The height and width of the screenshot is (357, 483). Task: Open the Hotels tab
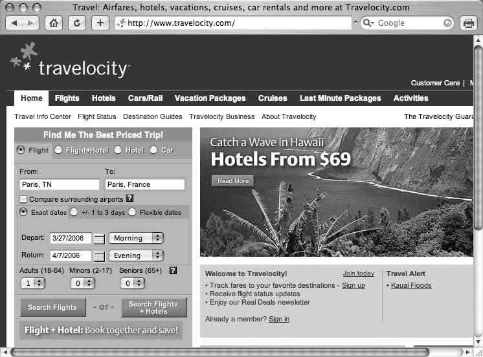pyautogui.click(x=104, y=98)
